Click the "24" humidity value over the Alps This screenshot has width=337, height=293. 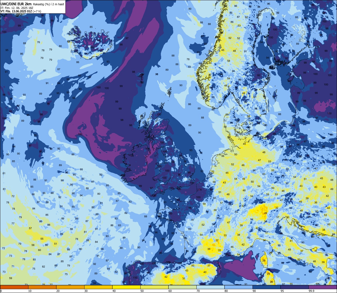[266, 213]
